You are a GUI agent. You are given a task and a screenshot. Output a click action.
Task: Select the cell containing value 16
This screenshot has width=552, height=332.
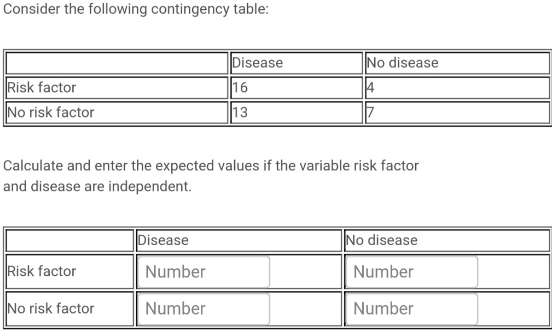pyautogui.click(x=236, y=87)
